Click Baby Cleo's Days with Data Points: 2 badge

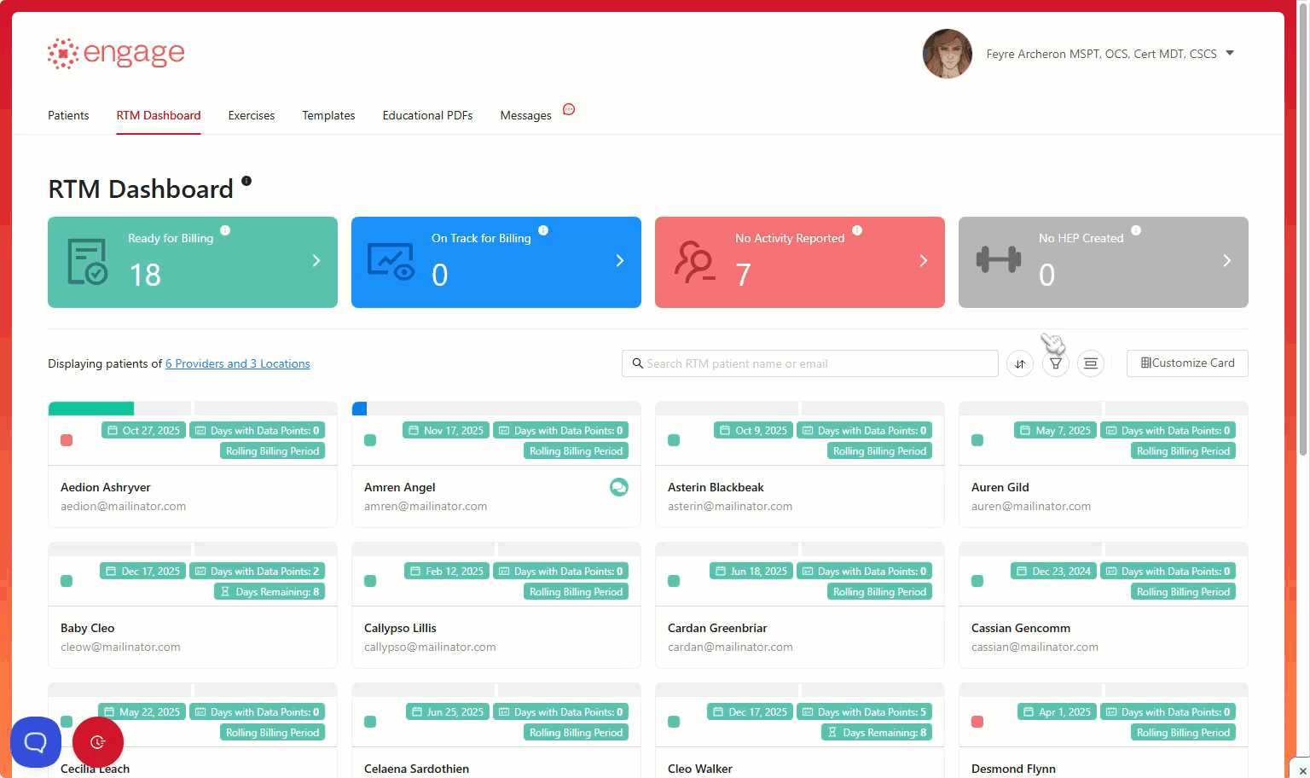click(x=258, y=571)
